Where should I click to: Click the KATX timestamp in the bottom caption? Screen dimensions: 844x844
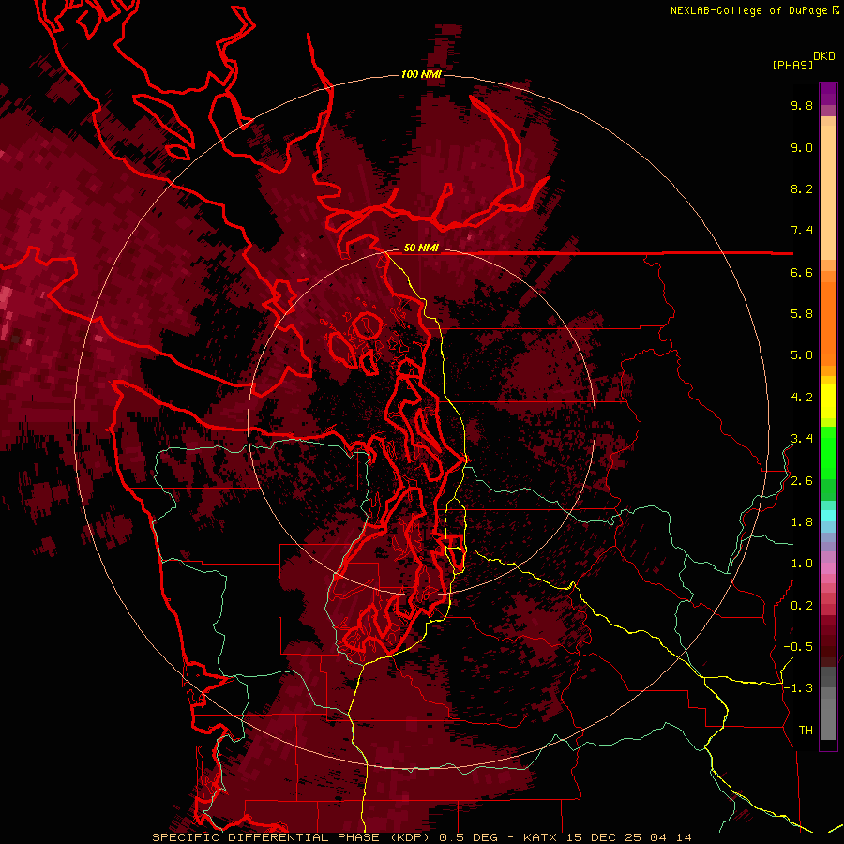[x=607, y=837]
